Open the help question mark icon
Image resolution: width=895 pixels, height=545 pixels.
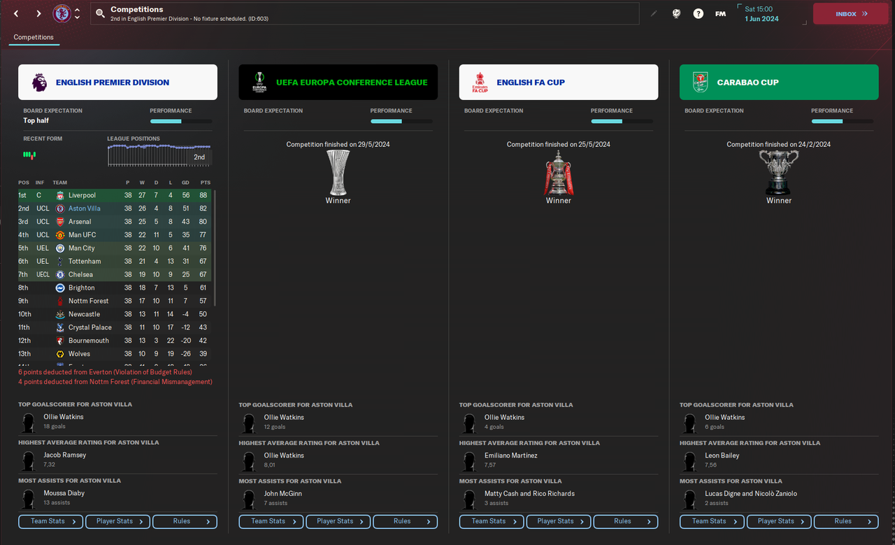(x=698, y=13)
